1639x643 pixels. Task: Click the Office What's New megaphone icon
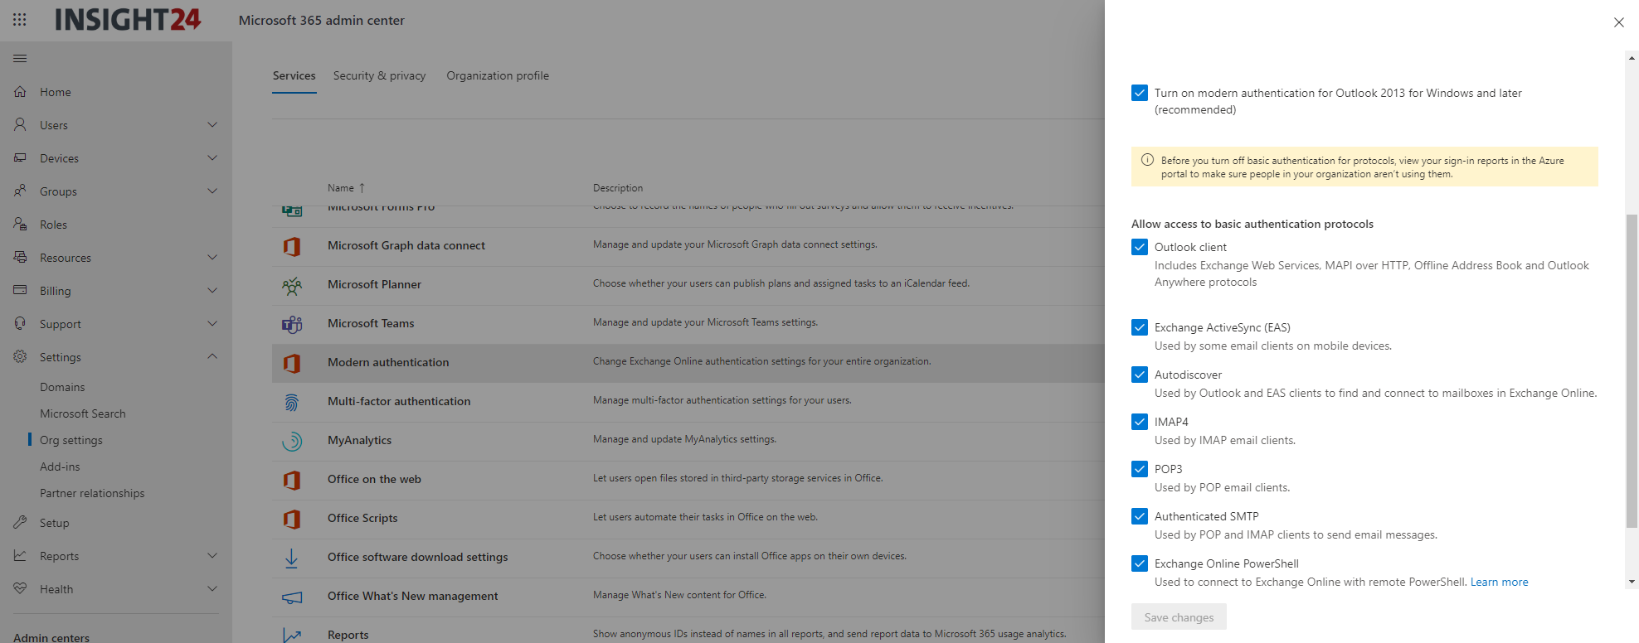[x=292, y=597]
